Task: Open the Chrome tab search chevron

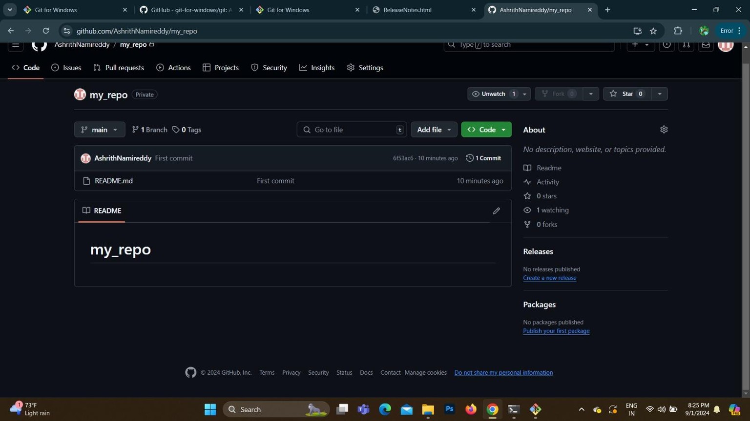Action: [10, 10]
